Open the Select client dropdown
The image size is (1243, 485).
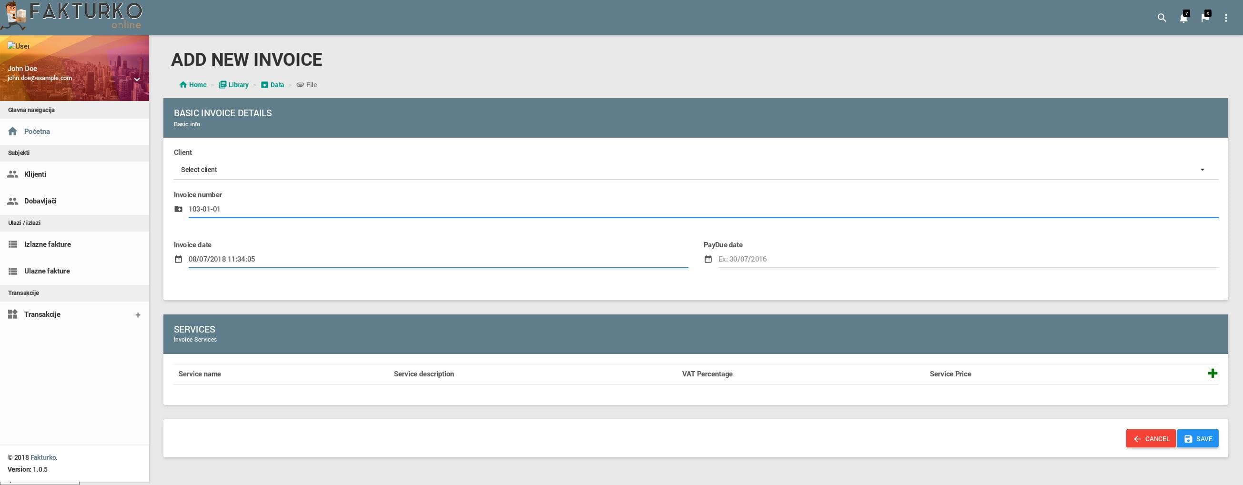click(696, 170)
